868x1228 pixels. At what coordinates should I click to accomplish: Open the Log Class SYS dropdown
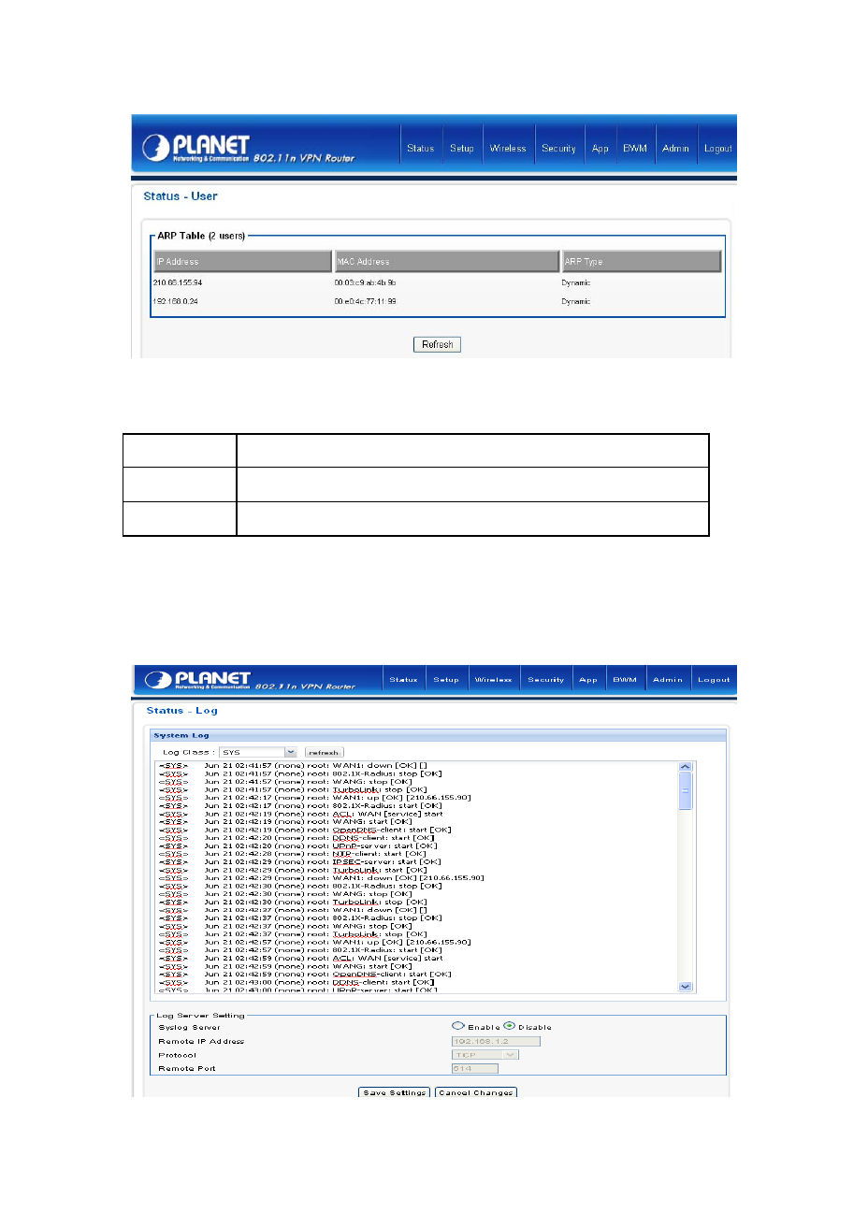[x=258, y=752]
